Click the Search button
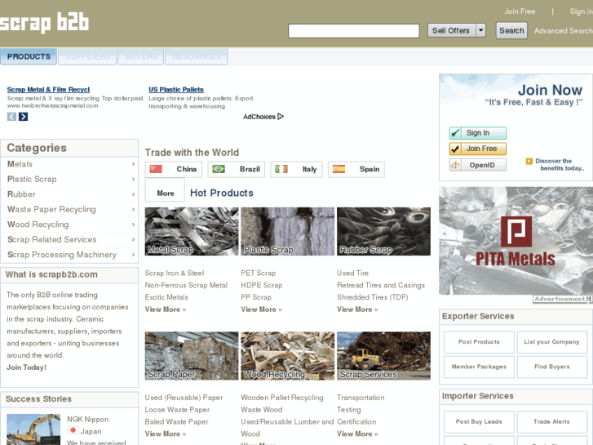 click(x=511, y=31)
